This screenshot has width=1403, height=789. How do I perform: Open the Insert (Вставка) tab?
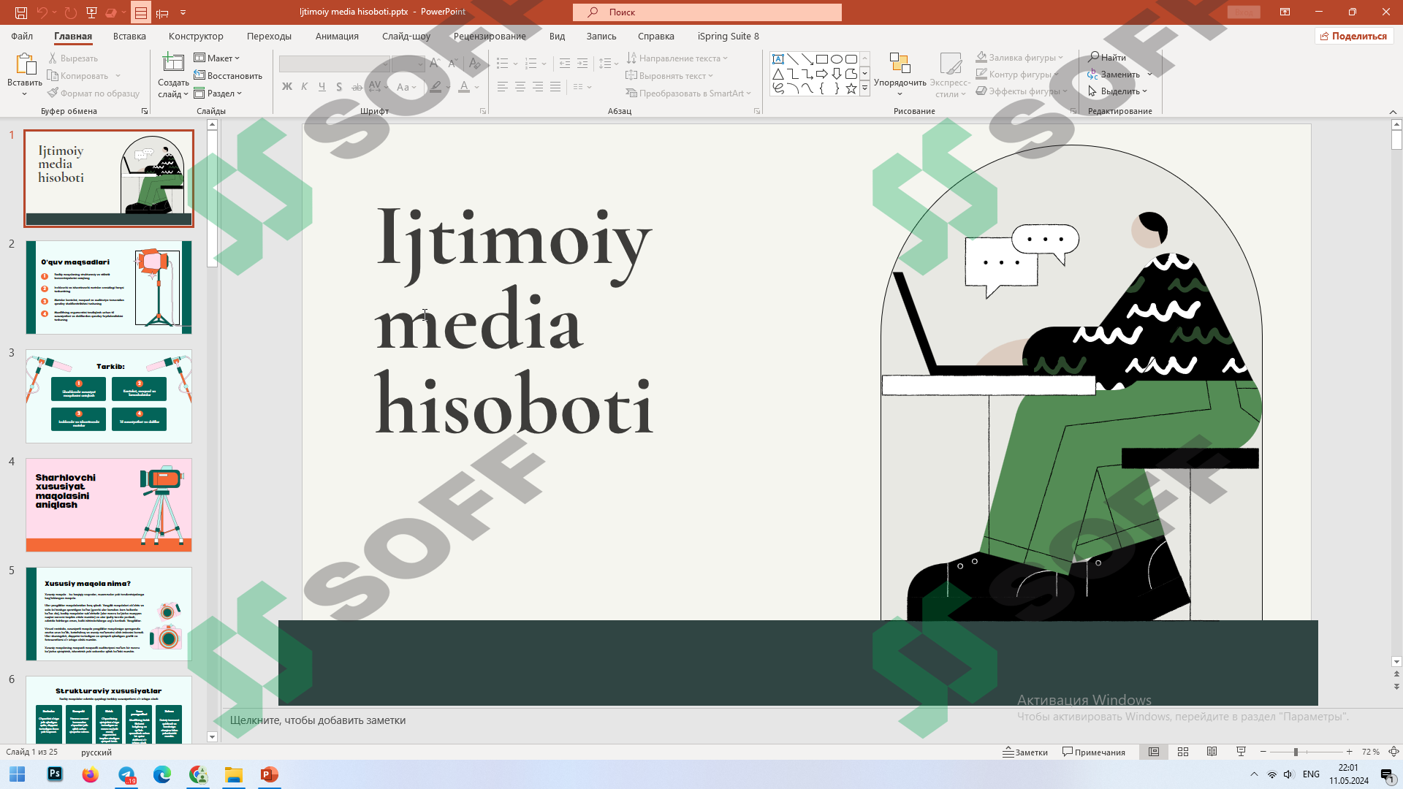(129, 36)
